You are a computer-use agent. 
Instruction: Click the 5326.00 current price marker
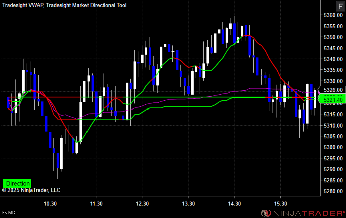coord(333,90)
